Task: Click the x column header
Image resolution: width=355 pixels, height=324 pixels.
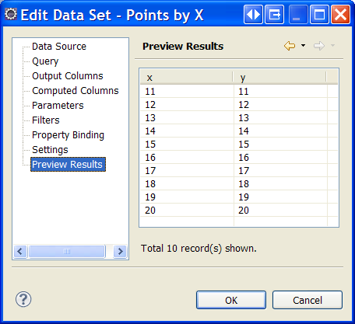Action: pyautogui.click(x=186, y=78)
